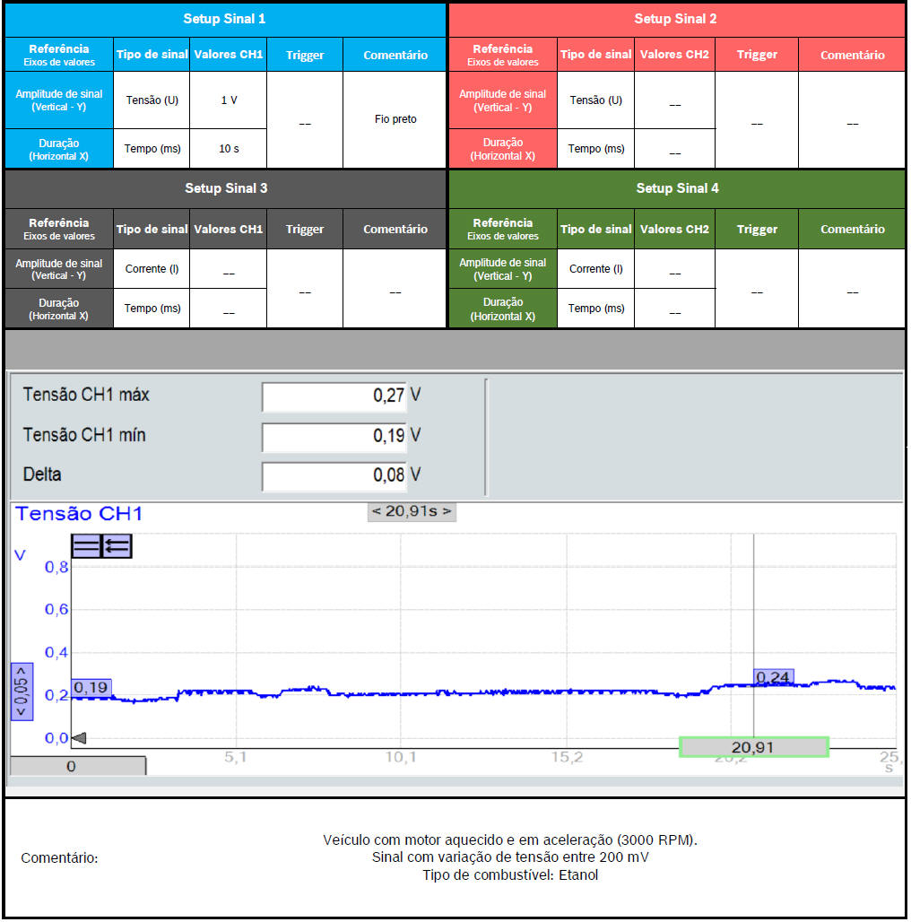911x922 pixels.
Task: Click the 0,24 cursor value label
Action: (773, 677)
